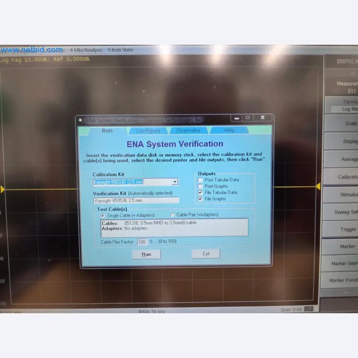This screenshot has height=358, width=358.
Task: Open the Calibration Kit dropdown arrow
Action: [x=175, y=182]
